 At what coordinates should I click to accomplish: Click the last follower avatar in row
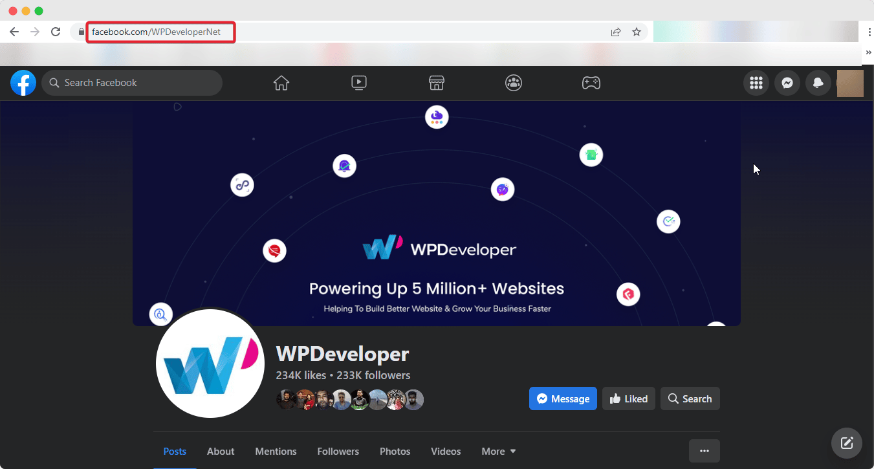coord(413,400)
